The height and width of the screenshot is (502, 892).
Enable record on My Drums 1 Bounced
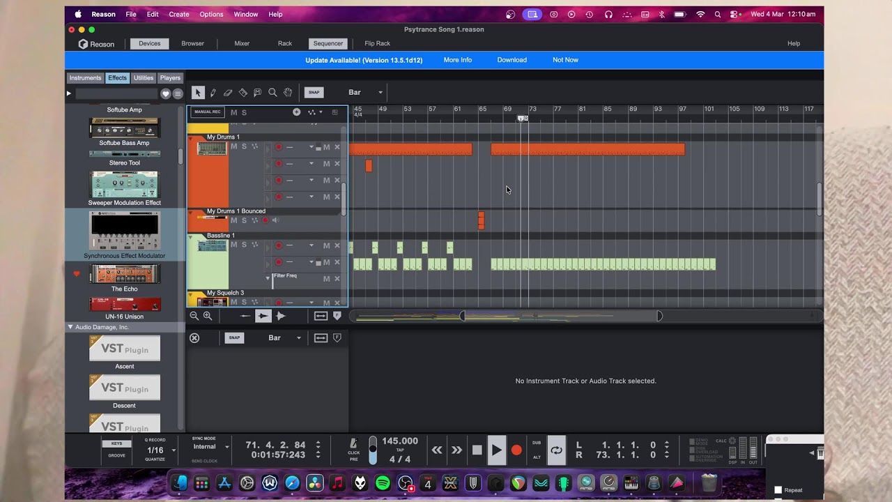point(265,220)
